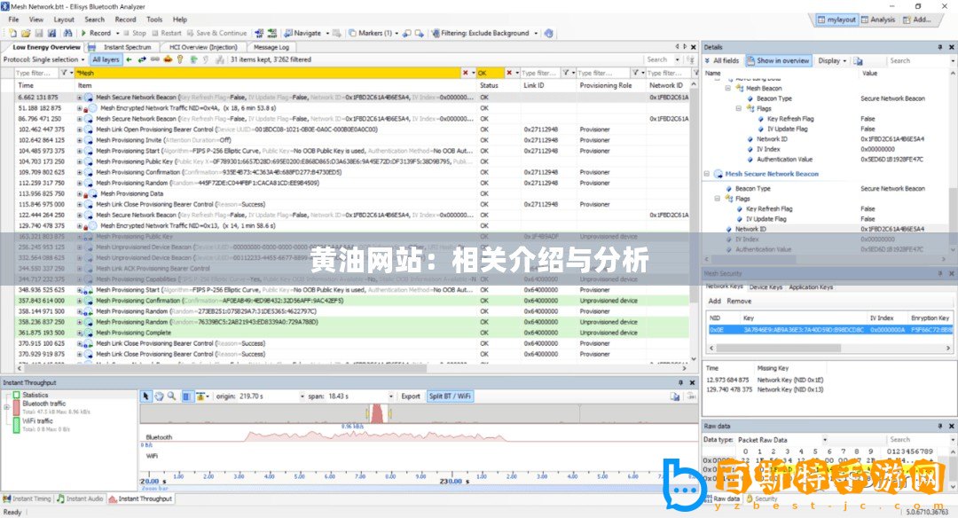
Task: Clear the OK status filter
Action: [509, 74]
